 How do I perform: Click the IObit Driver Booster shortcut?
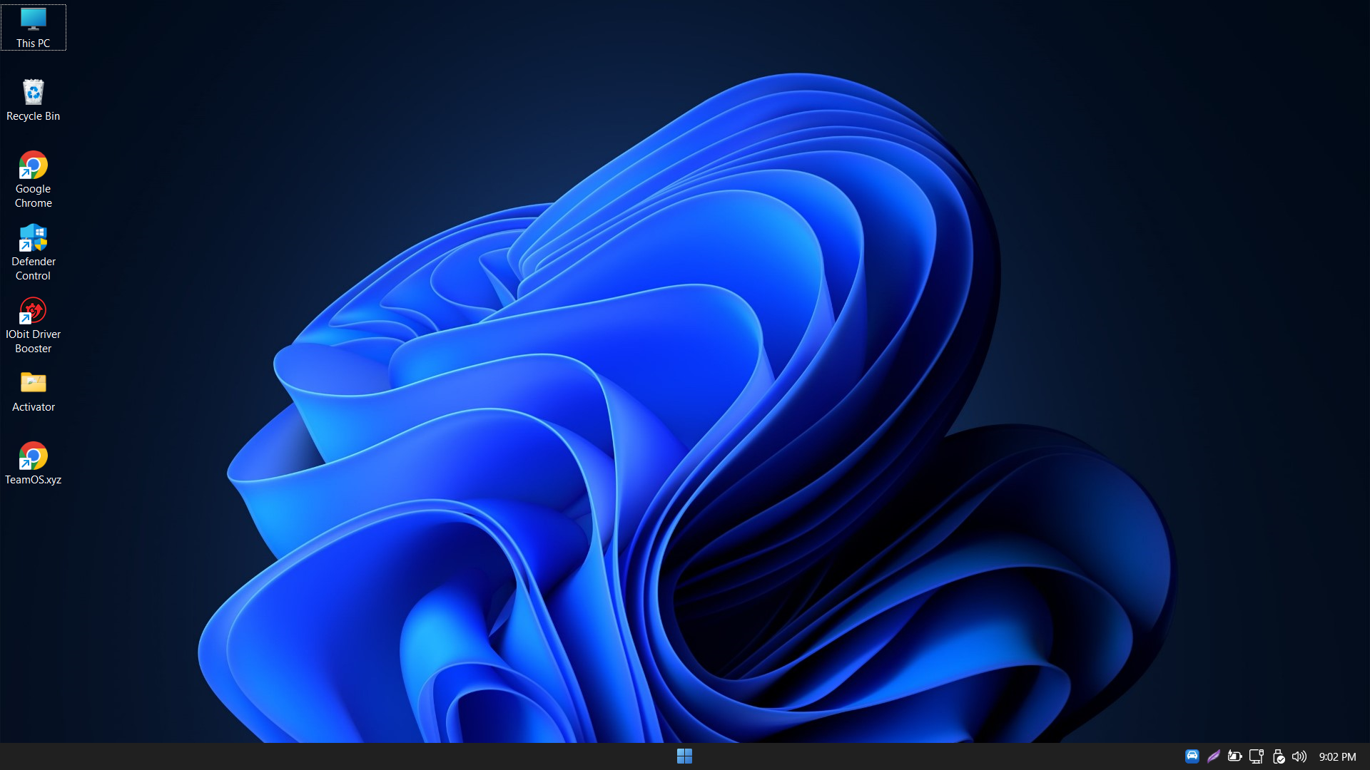33,311
